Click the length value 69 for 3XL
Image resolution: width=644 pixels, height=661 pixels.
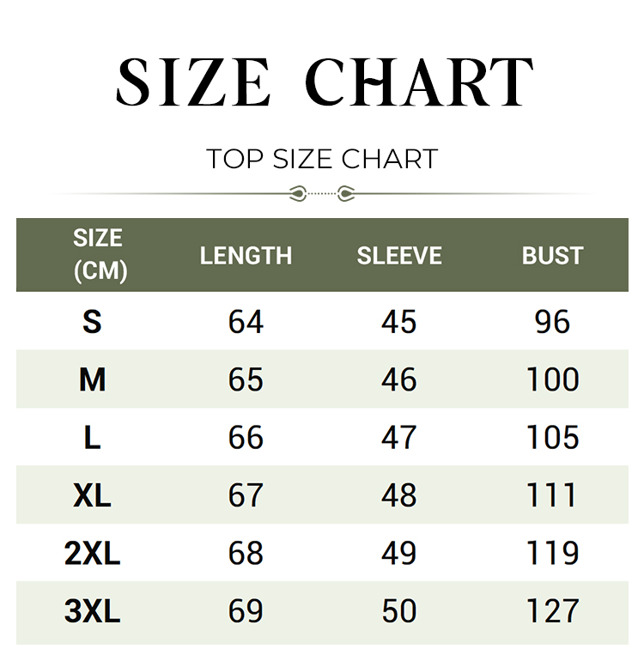[x=246, y=611]
